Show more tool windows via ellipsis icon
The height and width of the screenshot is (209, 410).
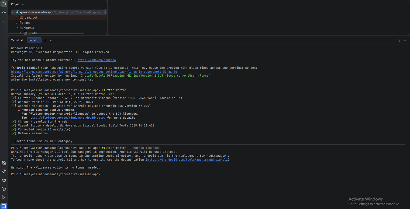4,21
